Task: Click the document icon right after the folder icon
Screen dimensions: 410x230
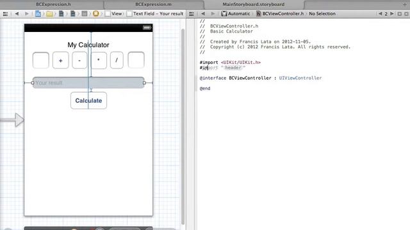Action: 61,14
